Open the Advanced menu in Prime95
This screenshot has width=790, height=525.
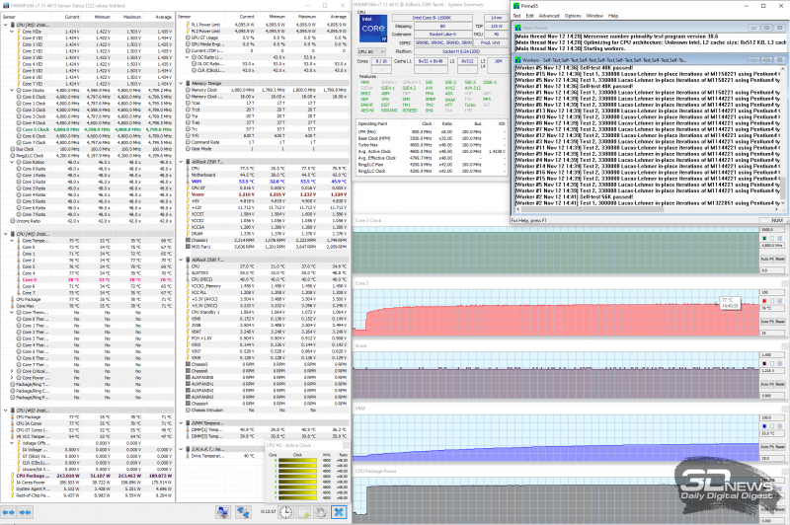(548, 16)
